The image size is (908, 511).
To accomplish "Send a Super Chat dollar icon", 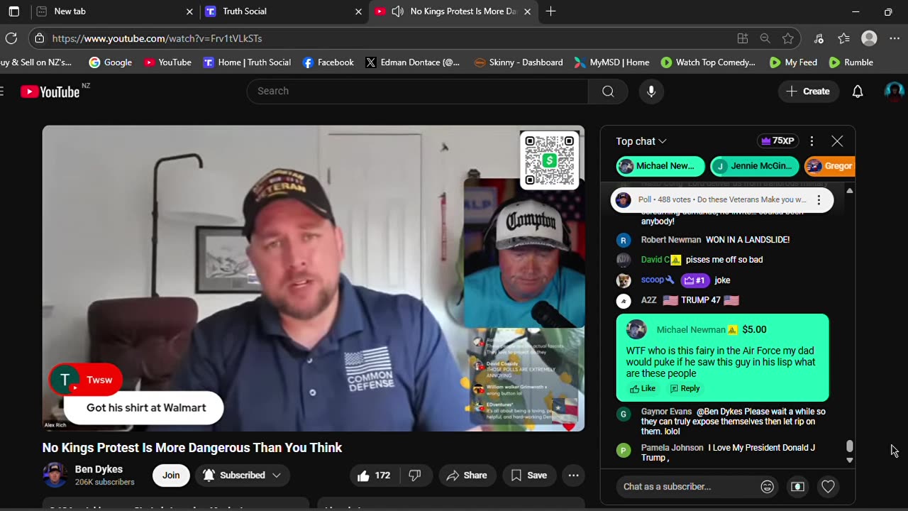I will [797, 486].
